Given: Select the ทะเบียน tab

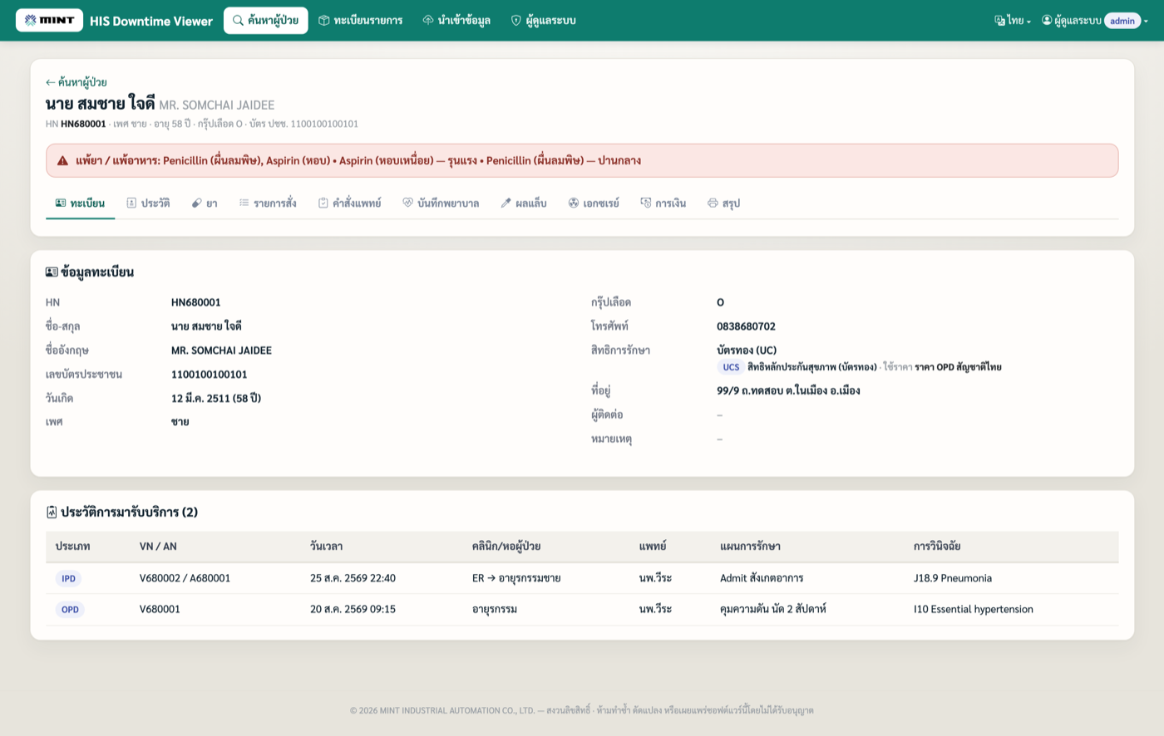Looking at the screenshot, I should tap(80, 204).
